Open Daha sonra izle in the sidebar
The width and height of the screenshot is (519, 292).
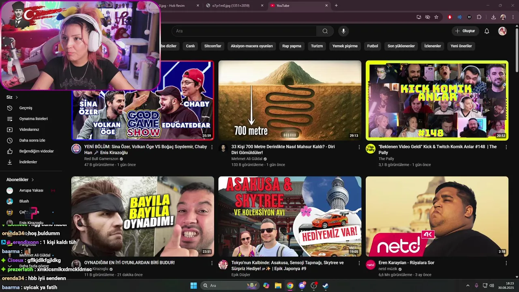32,140
